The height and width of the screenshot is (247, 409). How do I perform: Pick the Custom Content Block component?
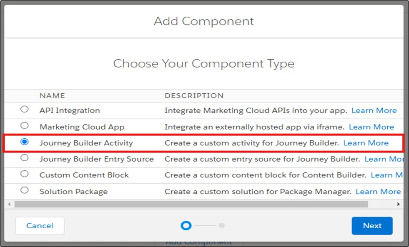click(24, 175)
